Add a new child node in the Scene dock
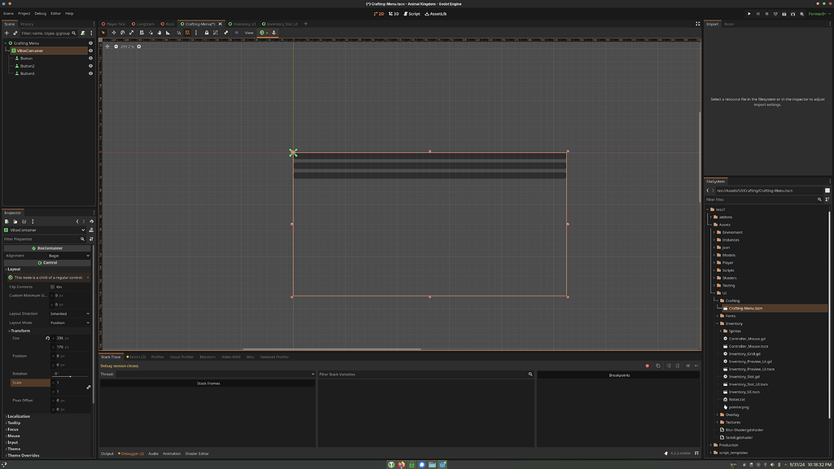 [7, 33]
